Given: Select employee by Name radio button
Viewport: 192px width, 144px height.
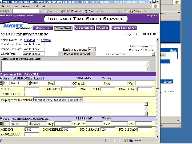Looking at the screenshot, I should coord(130,50).
